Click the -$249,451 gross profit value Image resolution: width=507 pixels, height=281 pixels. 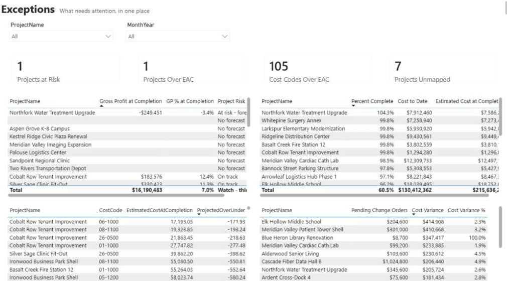[151, 112]
